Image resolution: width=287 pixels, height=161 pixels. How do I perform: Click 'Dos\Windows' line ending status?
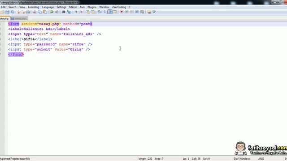point(242,159)
